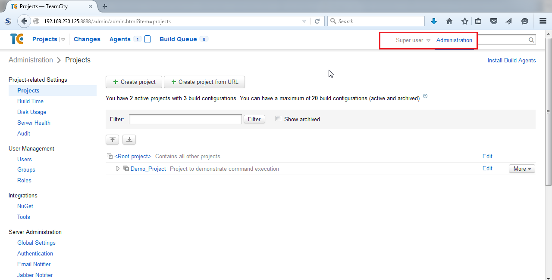
Task: Click the Demo_Project folder icon
Action: 126,169
